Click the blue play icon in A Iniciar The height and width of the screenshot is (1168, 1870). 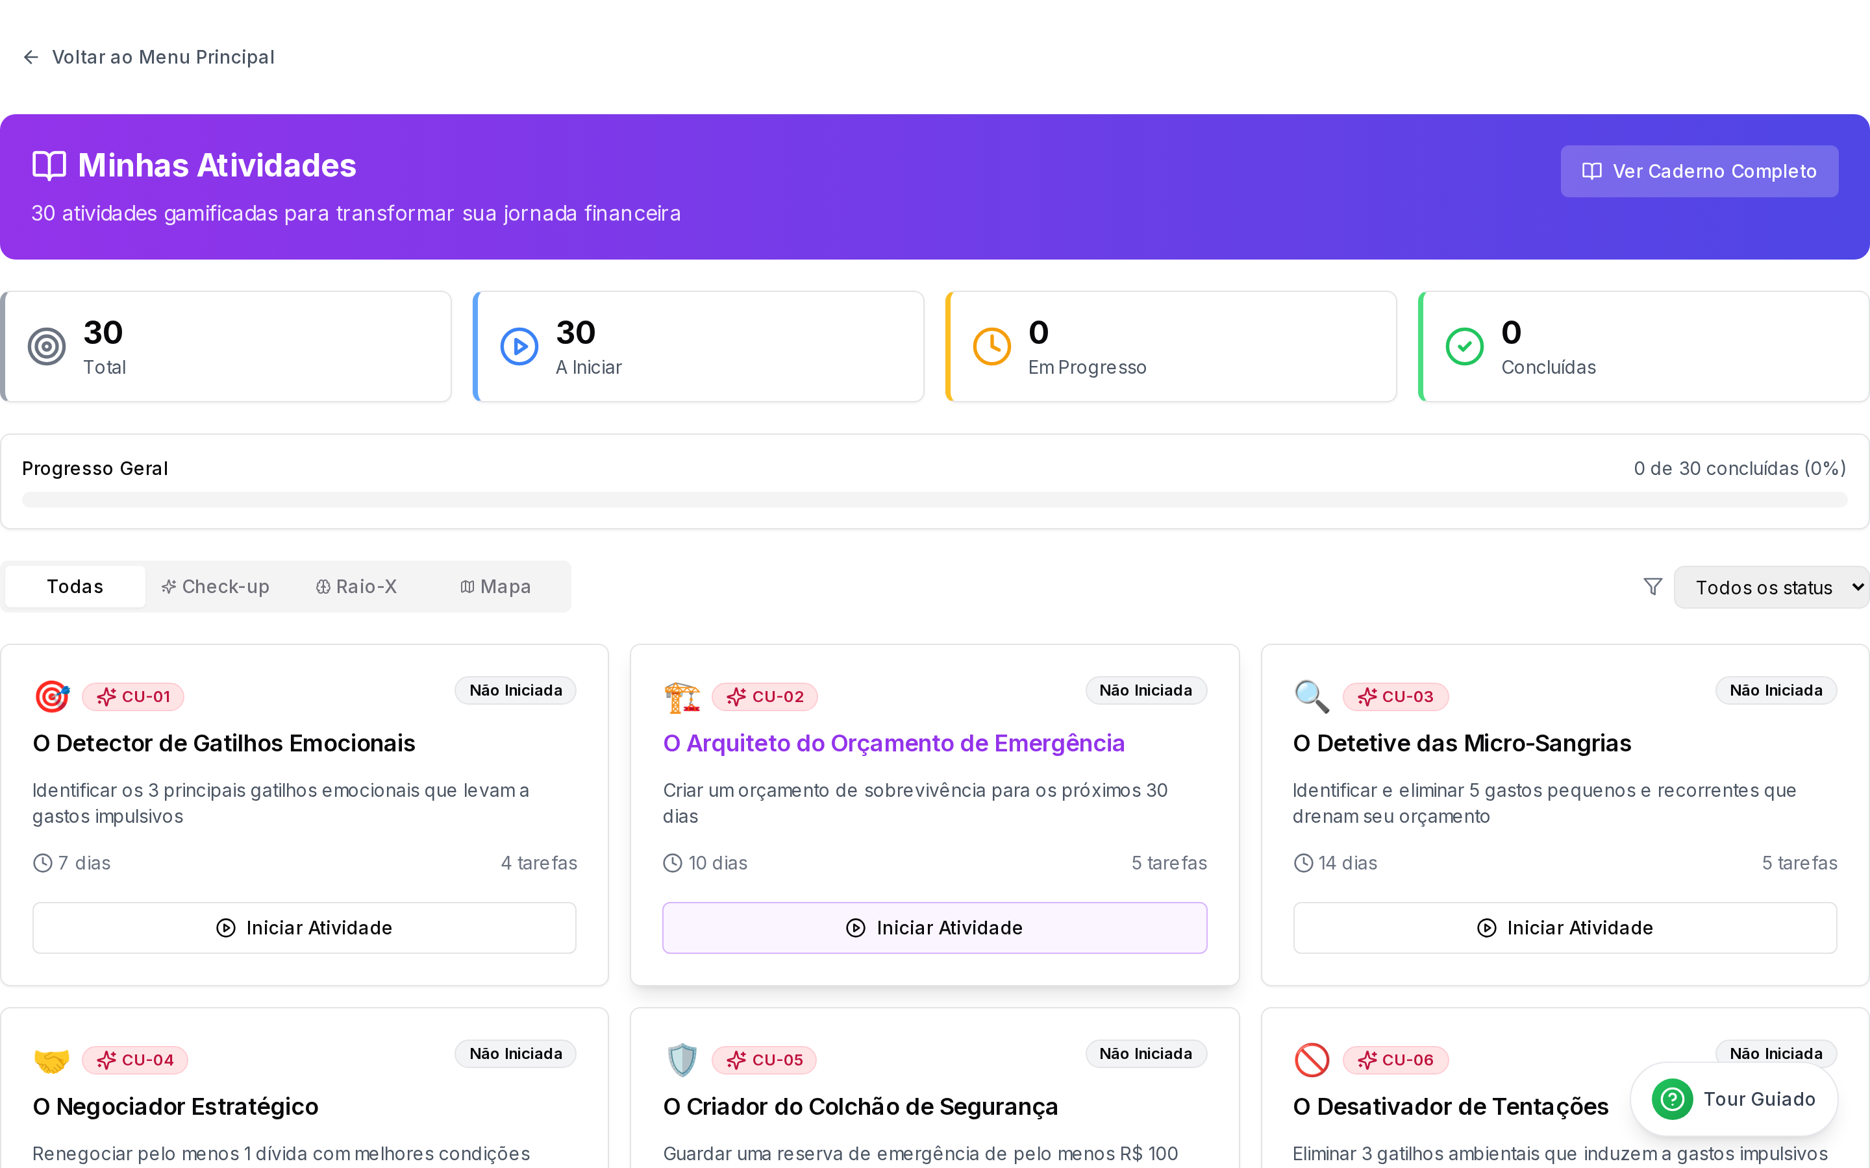click(x=519, y=347)
